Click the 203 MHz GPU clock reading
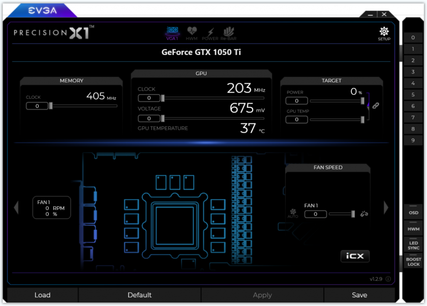This screenshot has width=427, height=306. tap(246, 88)
